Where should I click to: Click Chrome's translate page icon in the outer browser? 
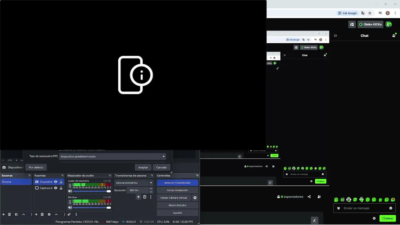(x=363, y=13)
